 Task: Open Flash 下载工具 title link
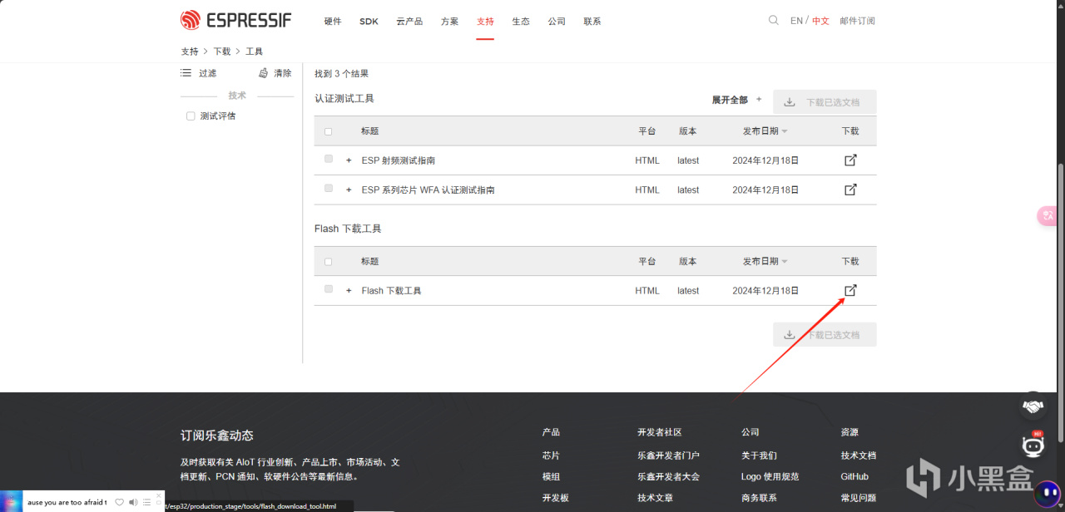tap(392, 291)
